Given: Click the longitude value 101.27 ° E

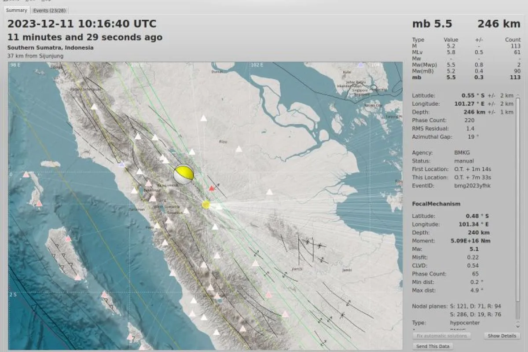Looking at the screenshot, I should click(x=469, y=104).
